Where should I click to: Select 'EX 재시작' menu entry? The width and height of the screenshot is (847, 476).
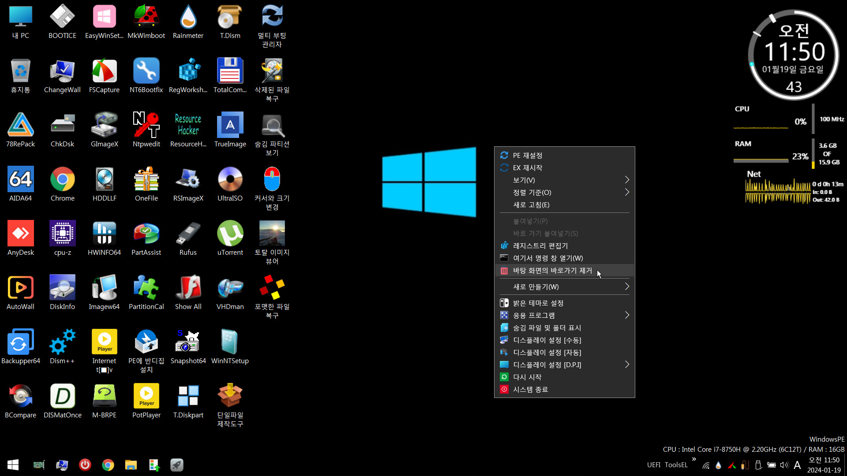point(564,168)
